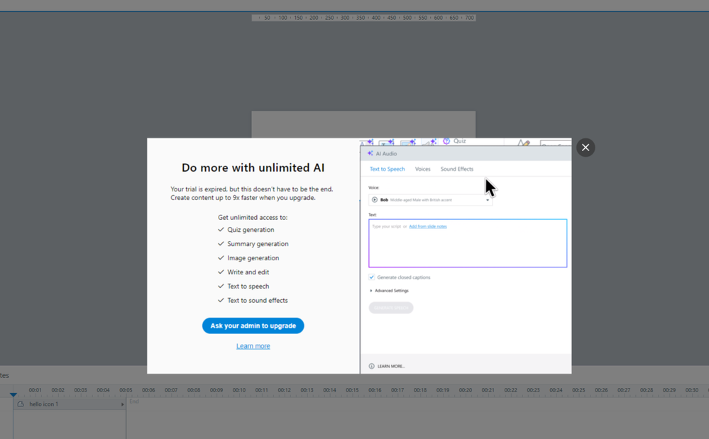Play the Bob voice preview

[375, 199]
